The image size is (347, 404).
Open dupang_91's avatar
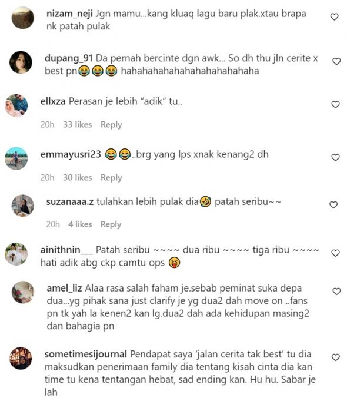[x=21, y=62]
